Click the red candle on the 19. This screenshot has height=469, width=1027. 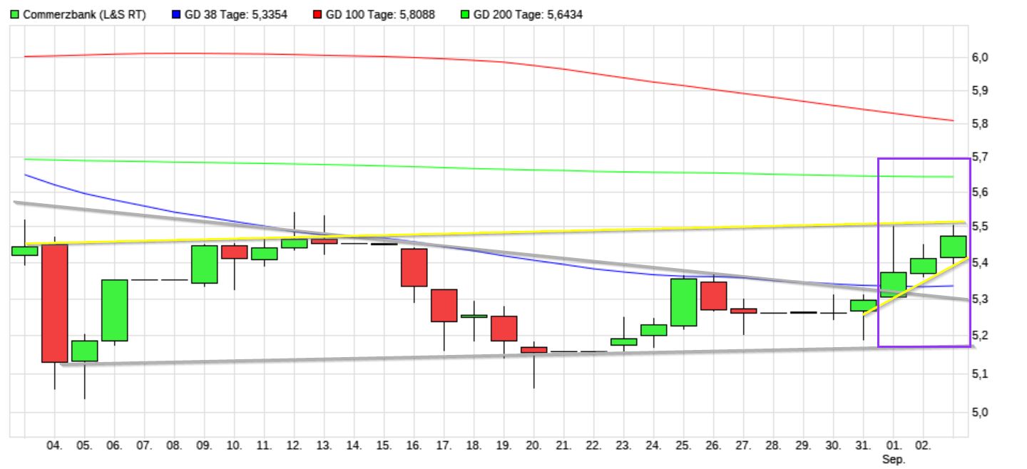[x=504, y=328]
